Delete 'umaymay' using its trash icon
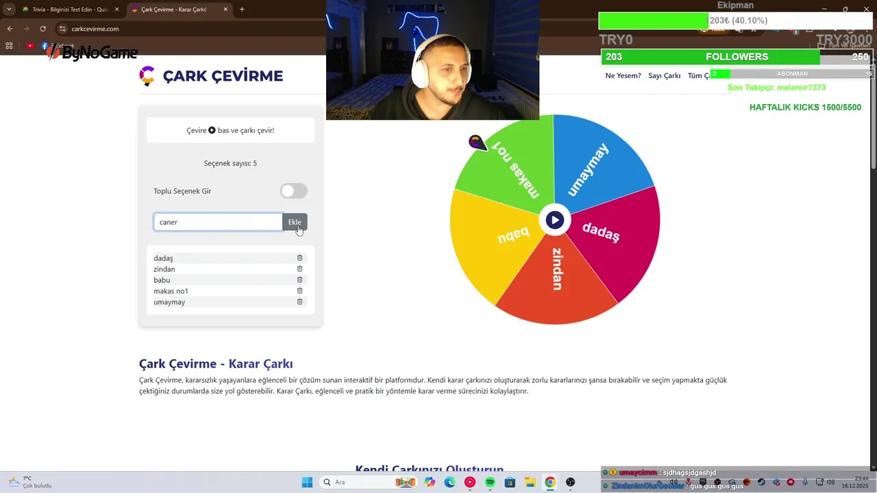Screen dimensions: 877x493 [x=299, y=302]
